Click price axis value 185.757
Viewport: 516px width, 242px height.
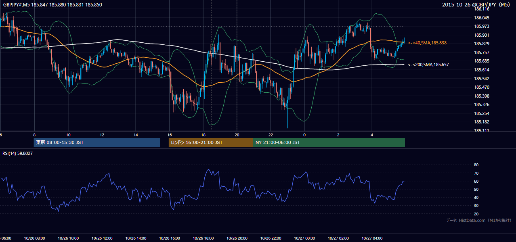click(482, 52)
